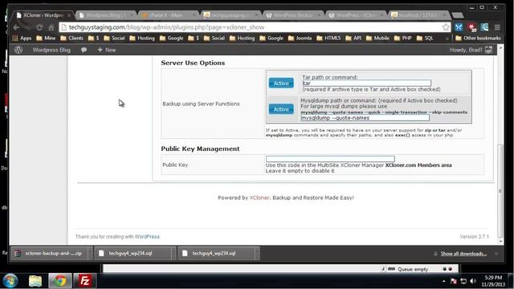The height and width of the screenshot is (289, 514).
Task: Switch to FileZilla in the taskbar
Action: pyautogui.click(x=84, y=281)
